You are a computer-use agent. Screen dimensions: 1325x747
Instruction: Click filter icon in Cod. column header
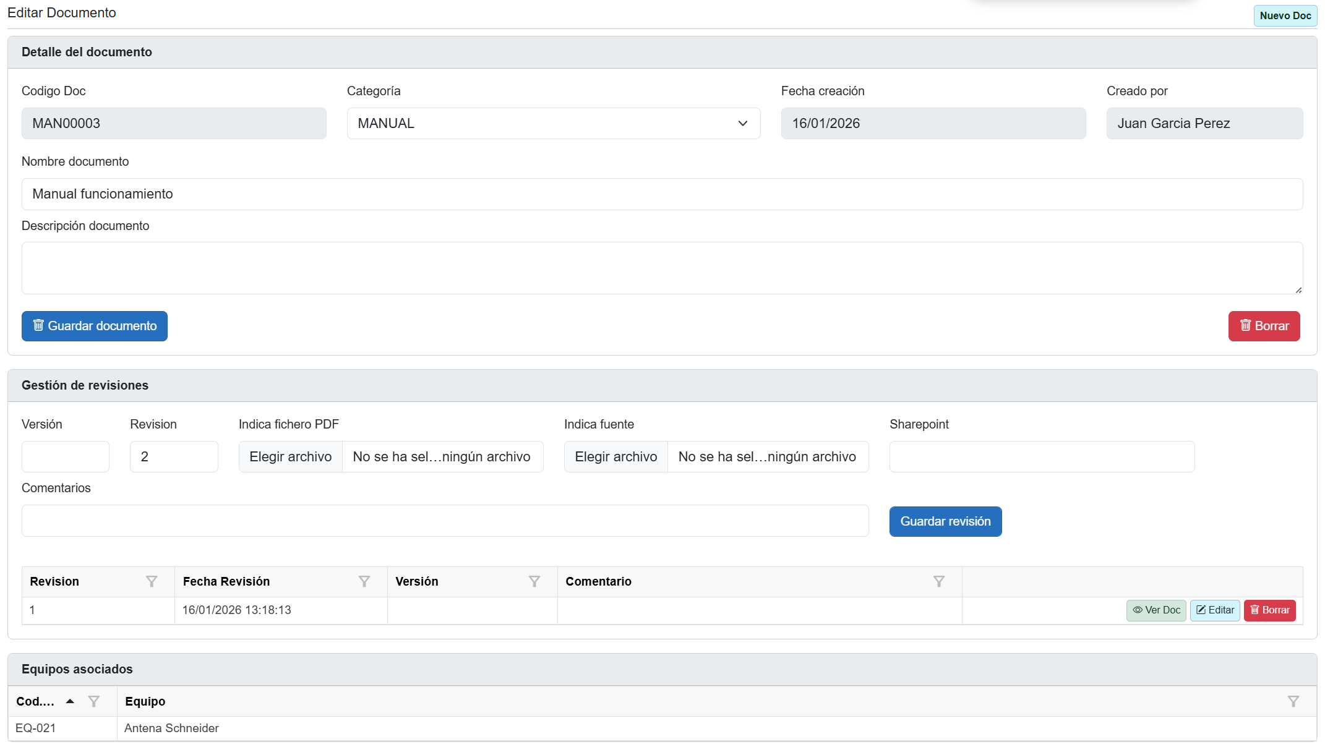(94, 701)
